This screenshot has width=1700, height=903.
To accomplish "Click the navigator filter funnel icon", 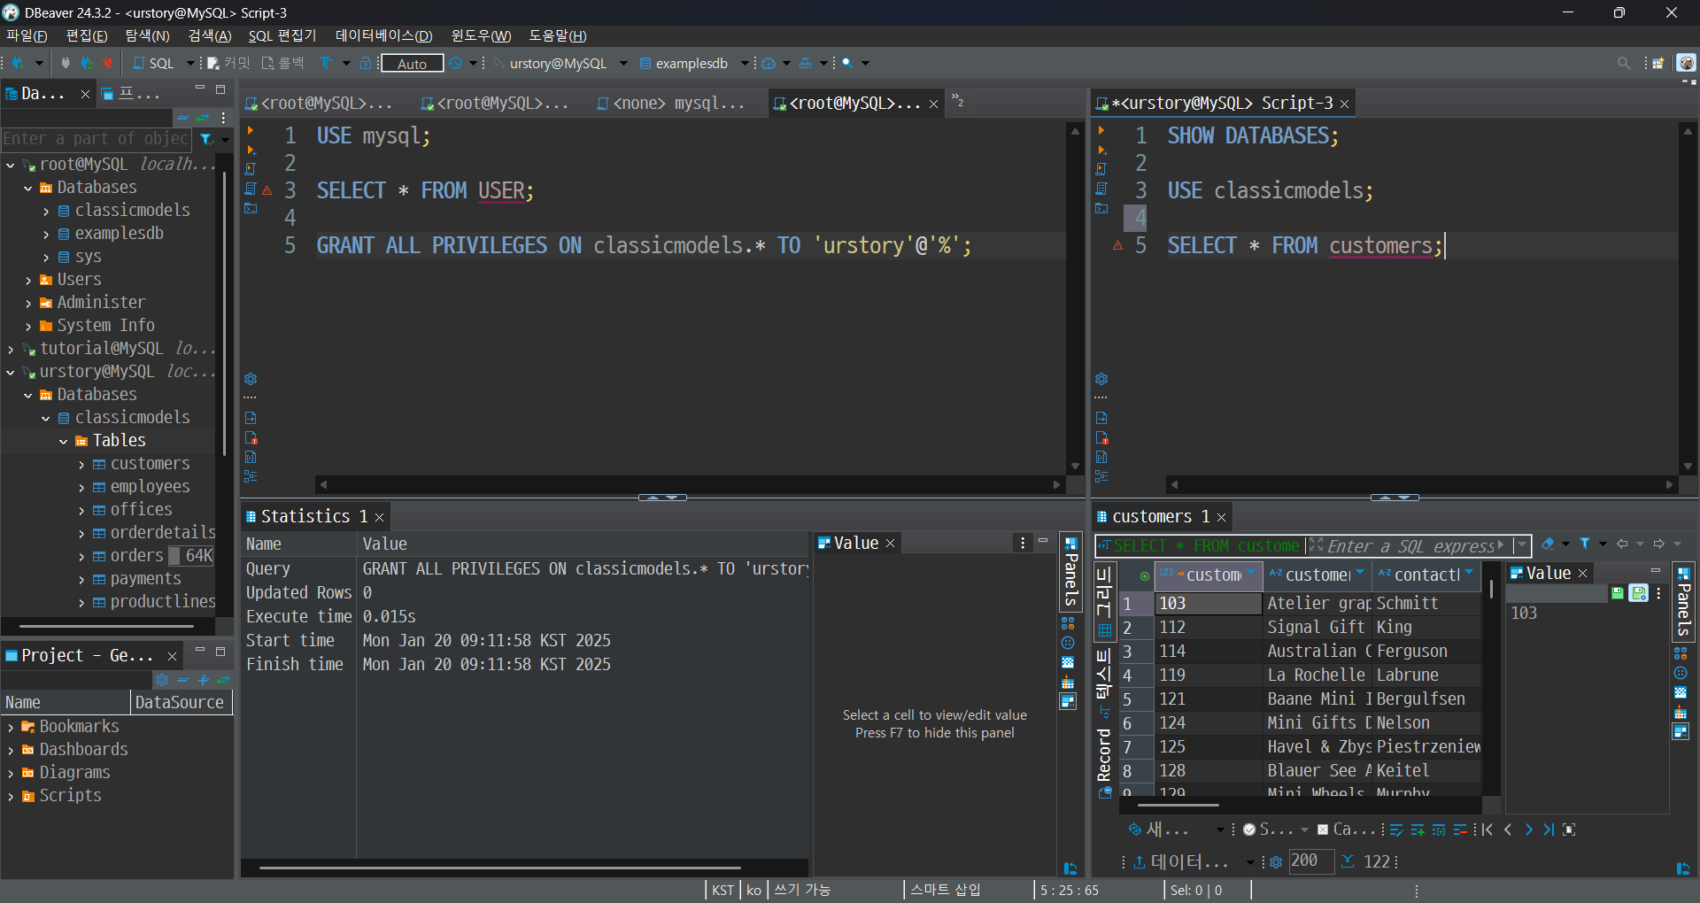I will pos(206,139).
